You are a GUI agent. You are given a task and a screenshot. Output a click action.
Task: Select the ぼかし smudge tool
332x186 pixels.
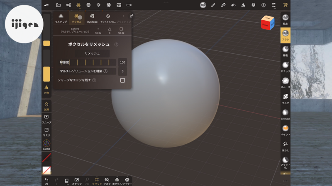286,146
